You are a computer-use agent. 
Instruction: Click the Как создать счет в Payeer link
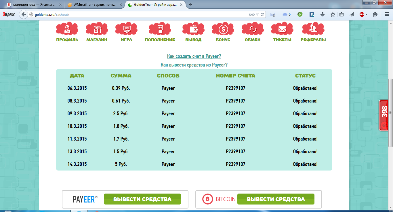coord(194,56)
